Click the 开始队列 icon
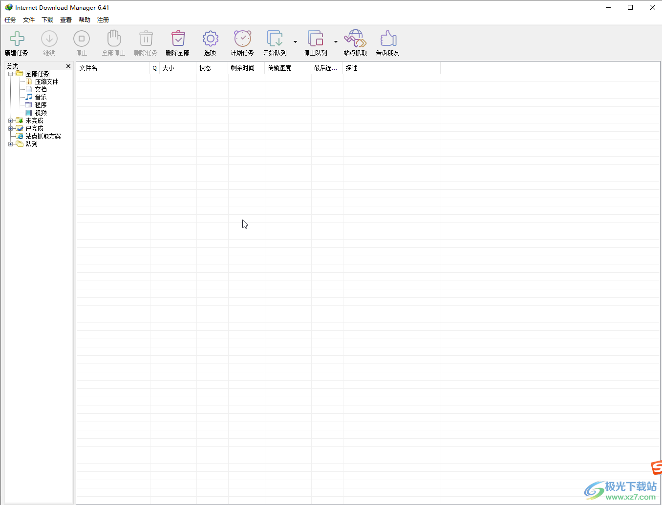The image size is (662, 505). click(275, 39)
